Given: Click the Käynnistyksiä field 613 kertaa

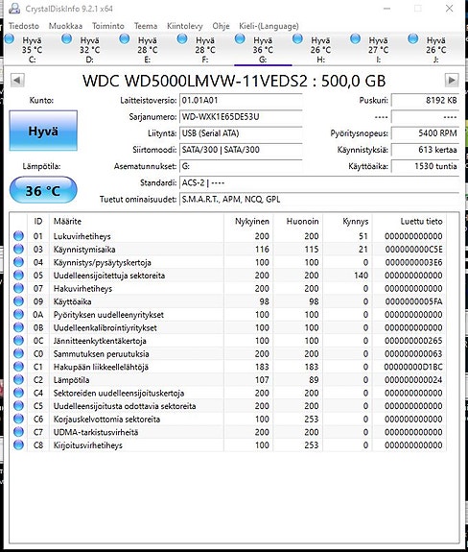Looking at the screenshot, I should pyautogui.click(x=425, y=150).
